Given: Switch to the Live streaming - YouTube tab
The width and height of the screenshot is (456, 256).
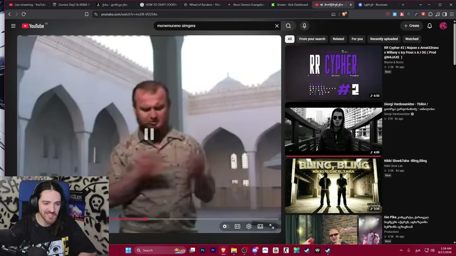Looking at the screenshot, I should [x=27, y=5].
